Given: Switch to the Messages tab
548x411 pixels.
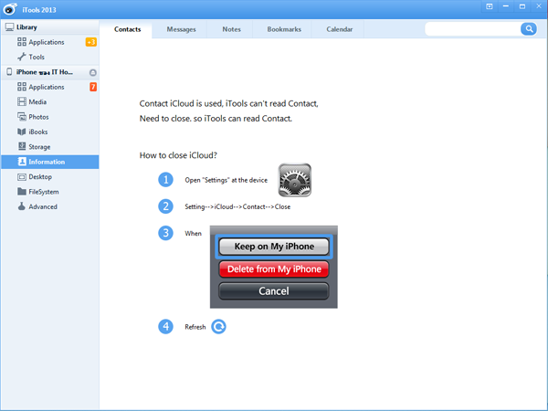Looking at the screenshot, I should pyautogui.click(x=181, y=29).
